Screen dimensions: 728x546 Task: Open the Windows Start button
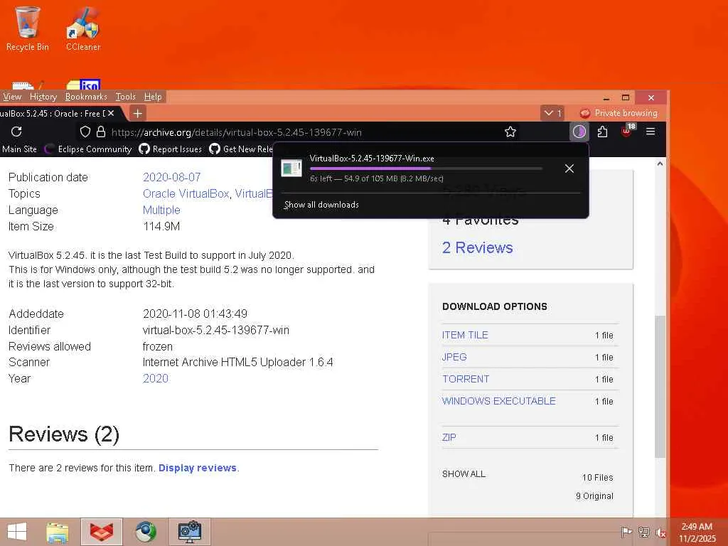point(17,532)
